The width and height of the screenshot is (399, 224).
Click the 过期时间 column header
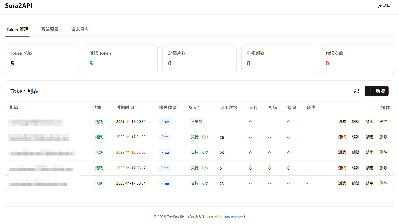(x=125, y=108)
